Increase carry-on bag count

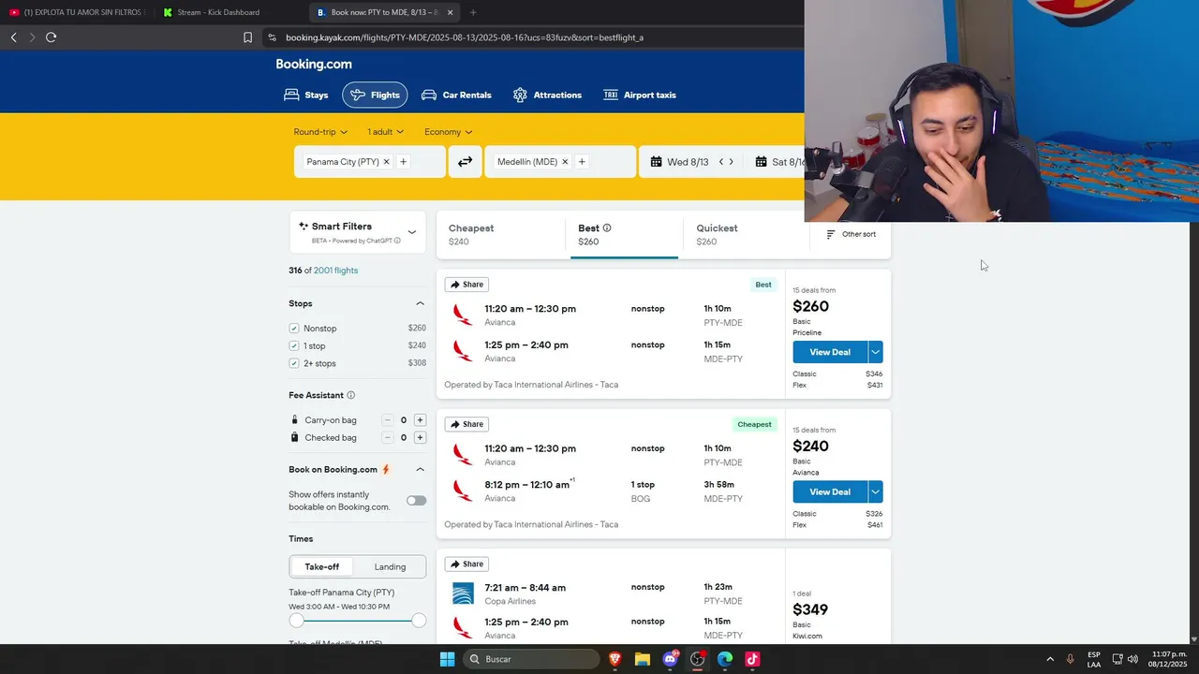tap(420, 420)
